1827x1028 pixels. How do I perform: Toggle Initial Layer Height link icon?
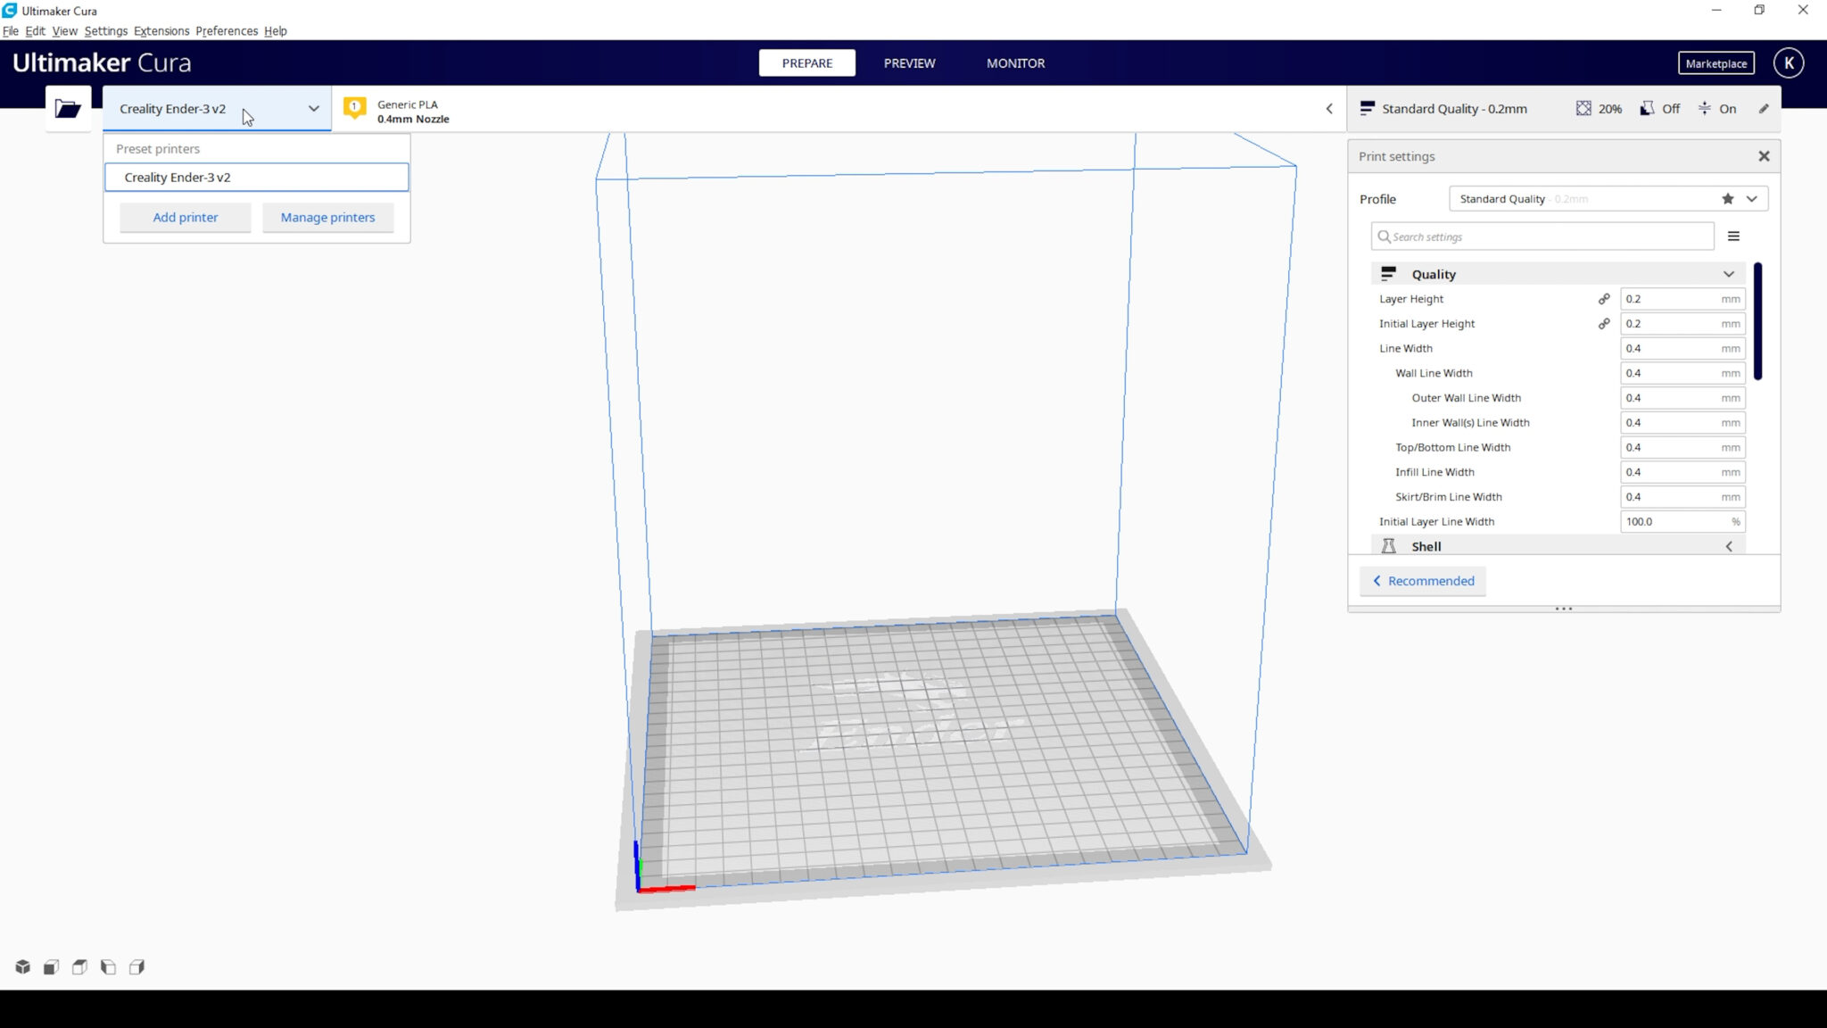tap(1604, 324)
